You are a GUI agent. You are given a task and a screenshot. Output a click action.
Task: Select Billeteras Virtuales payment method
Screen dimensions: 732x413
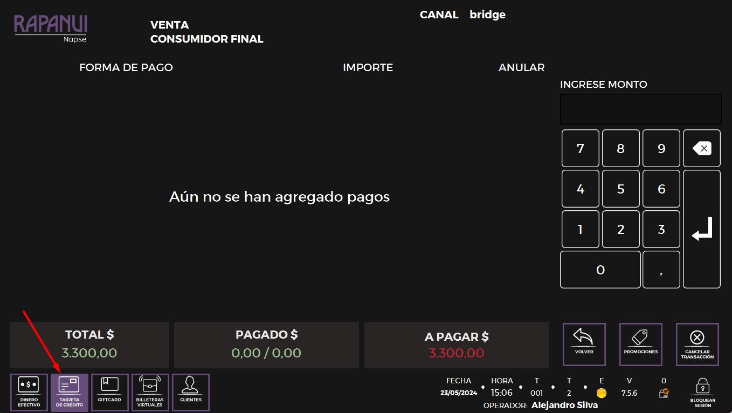tap(150, 392)
